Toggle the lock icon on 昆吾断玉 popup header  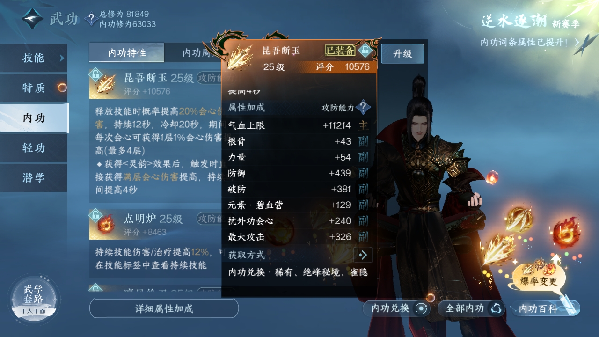point(365,50)
